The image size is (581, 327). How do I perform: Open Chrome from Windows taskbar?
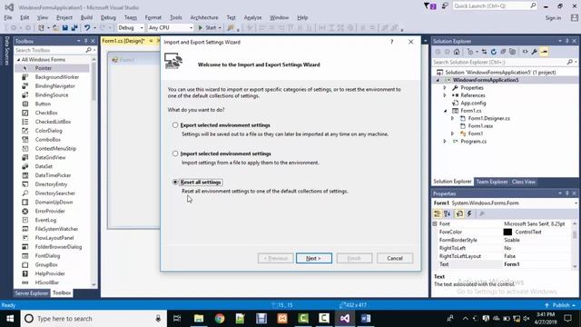point(220,319)
